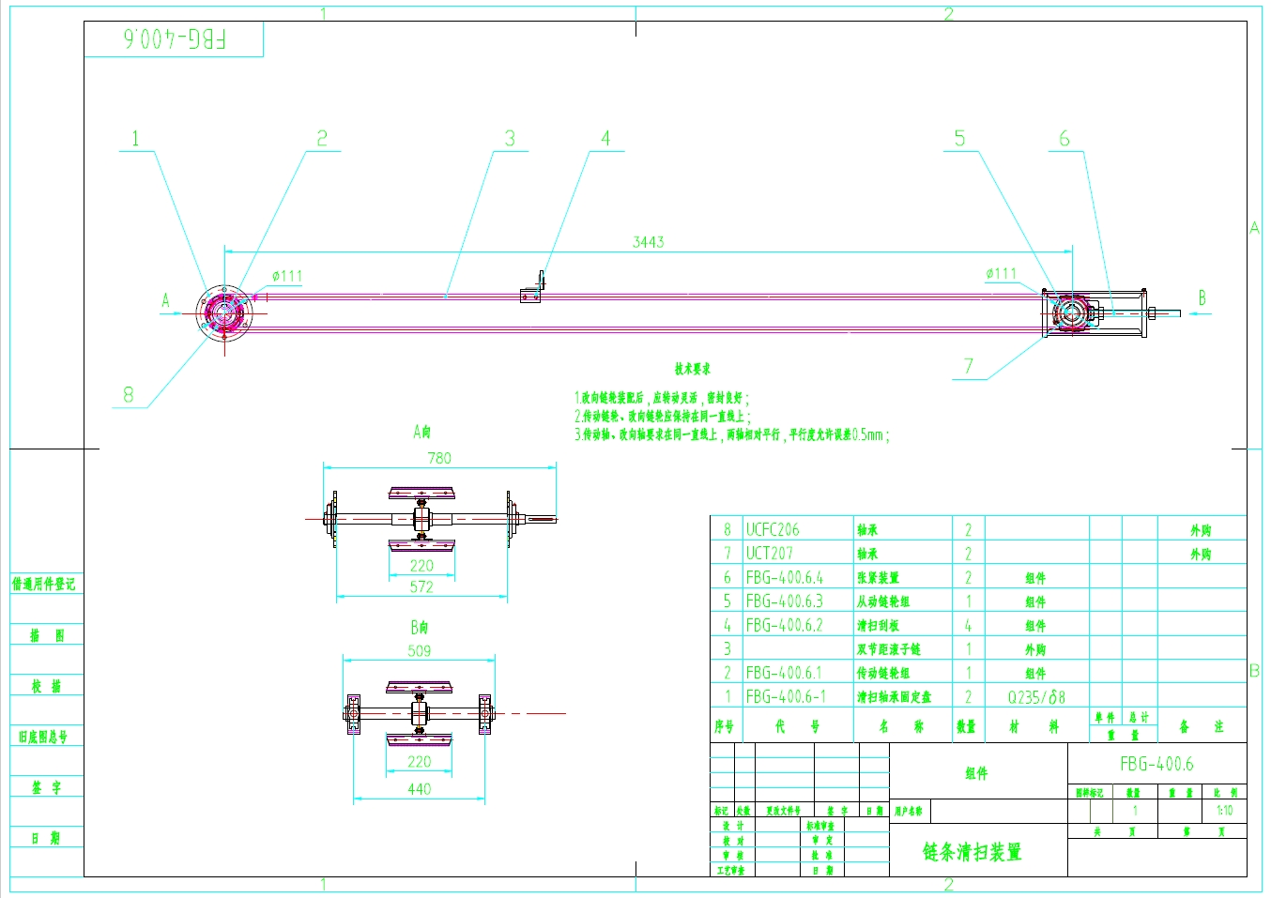This screenshot has height=898, width=1271.
Task: Select the mirrored FBG-400.6 number at top-left
Action: tap(175, 38)
